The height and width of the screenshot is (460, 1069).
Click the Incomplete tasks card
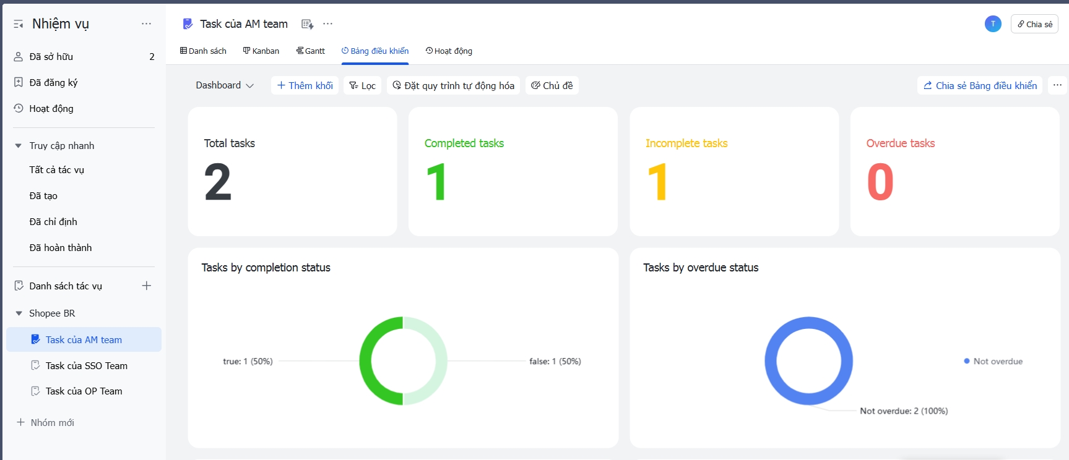tap(734, 171)
